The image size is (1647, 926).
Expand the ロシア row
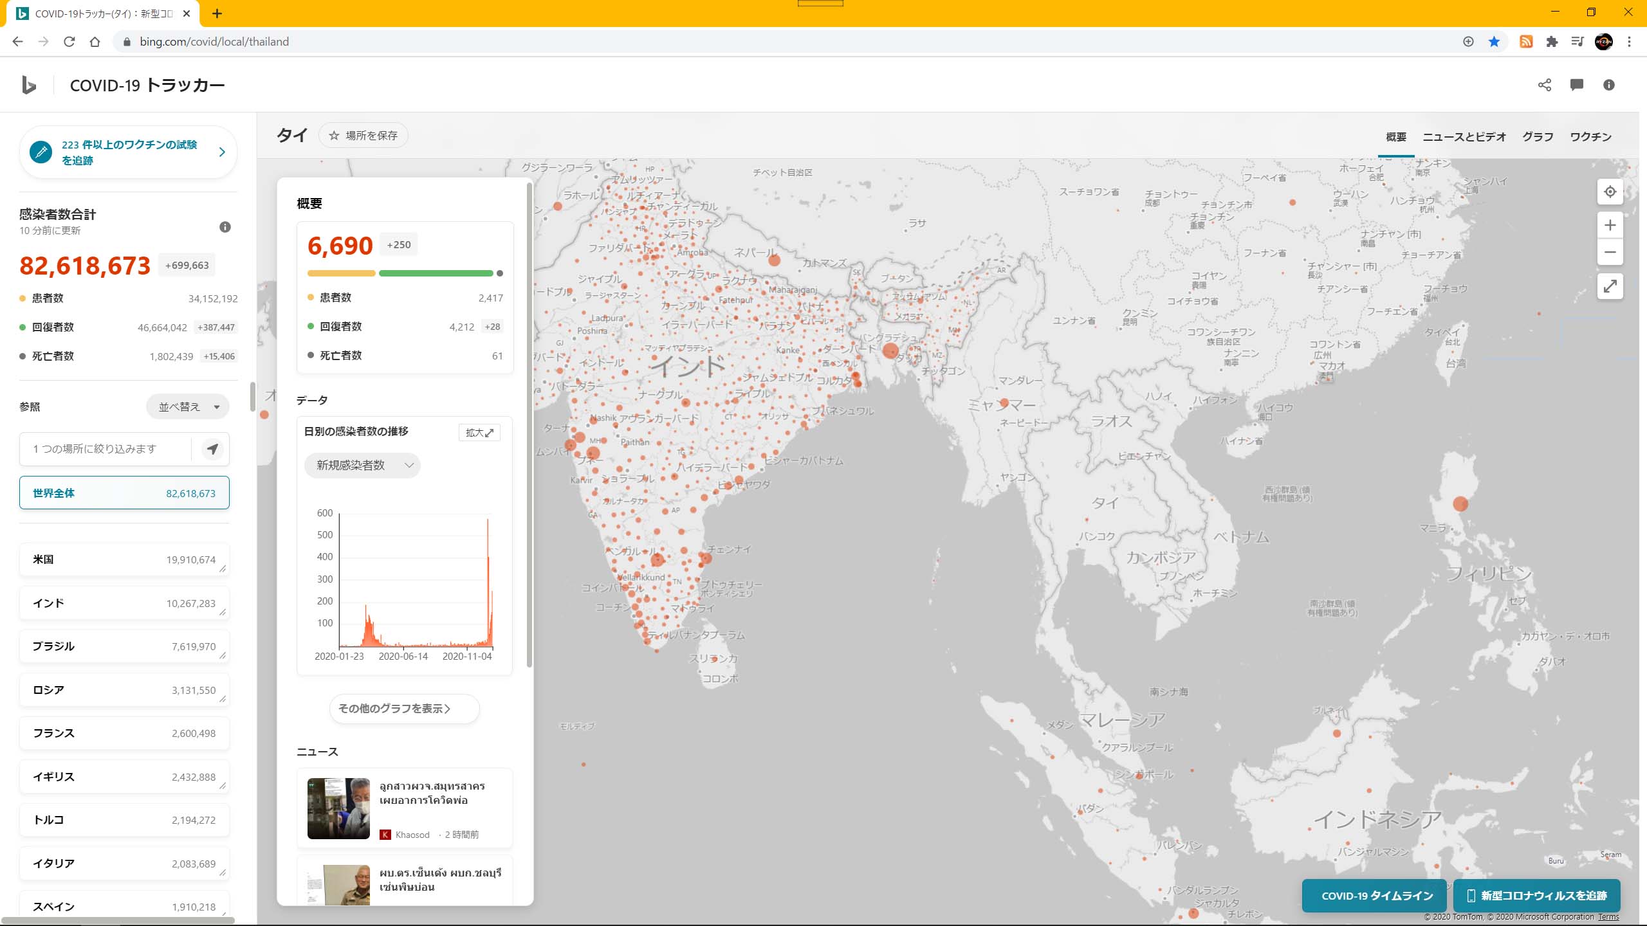tap(223, 699)
